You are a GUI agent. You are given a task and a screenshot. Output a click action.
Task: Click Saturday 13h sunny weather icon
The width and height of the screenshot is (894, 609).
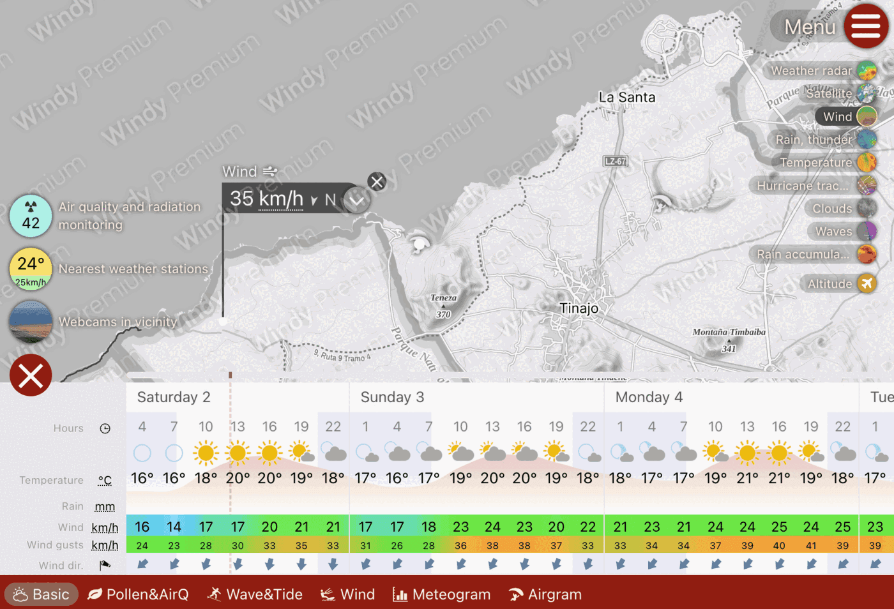coord(238,453)
